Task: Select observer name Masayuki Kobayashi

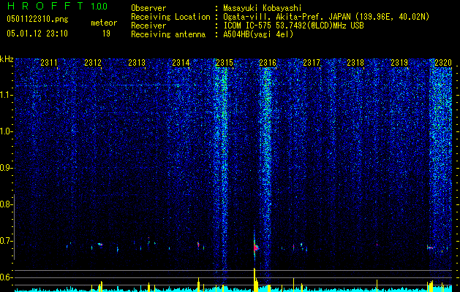Action: click(x=263, y=8)
